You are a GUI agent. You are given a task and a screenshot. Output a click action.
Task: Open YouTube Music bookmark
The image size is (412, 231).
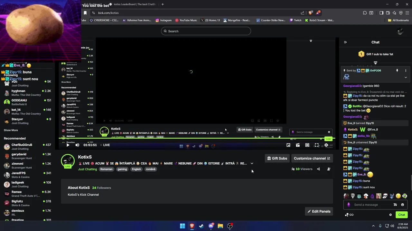pyautogui.click(x=186, y=20)
